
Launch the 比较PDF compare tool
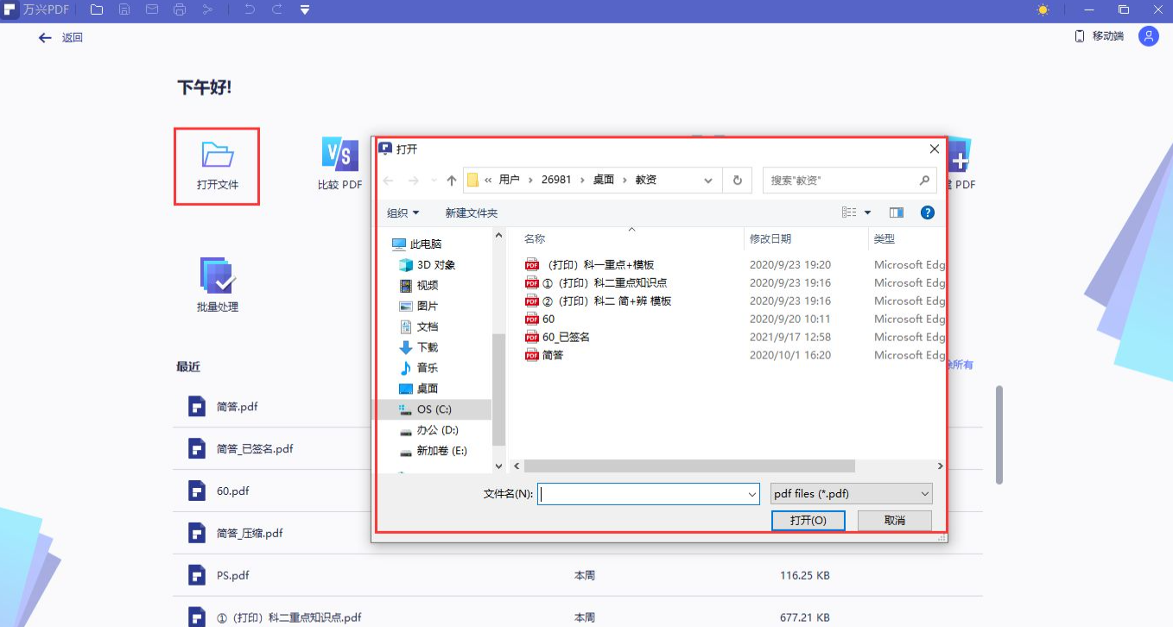coord(339,164)
